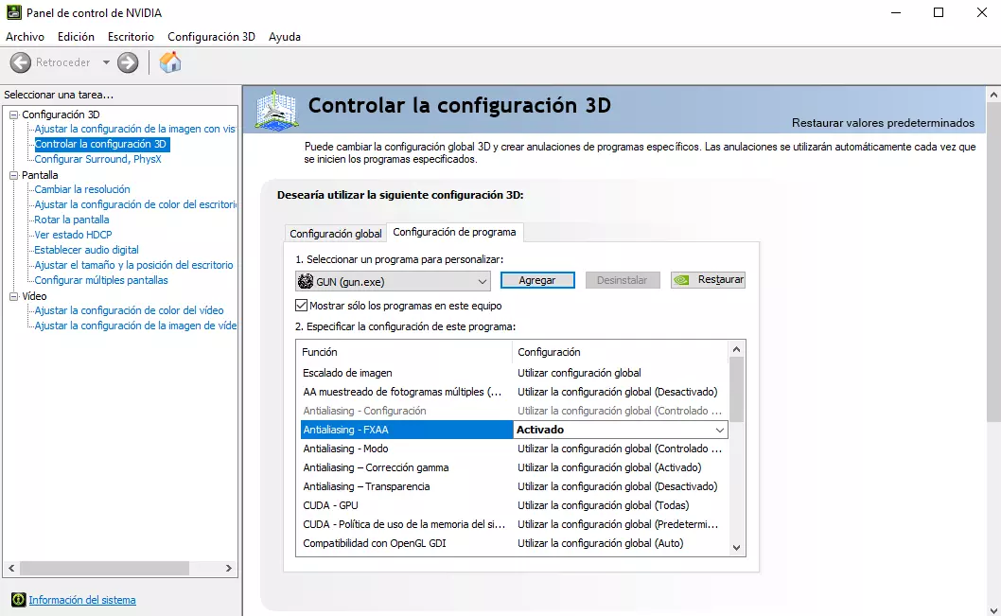
Task: Select Antialiasing – Transparencia row
Action: coord(514,486)
